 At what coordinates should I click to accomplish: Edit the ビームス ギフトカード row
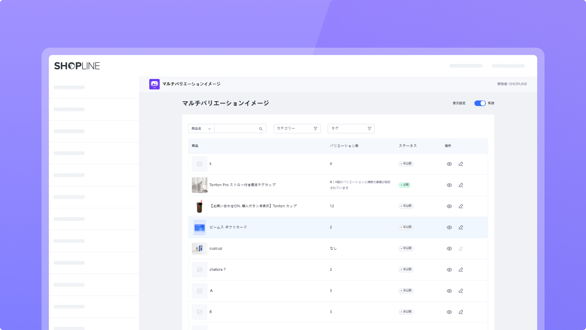(x=461, y=227)
